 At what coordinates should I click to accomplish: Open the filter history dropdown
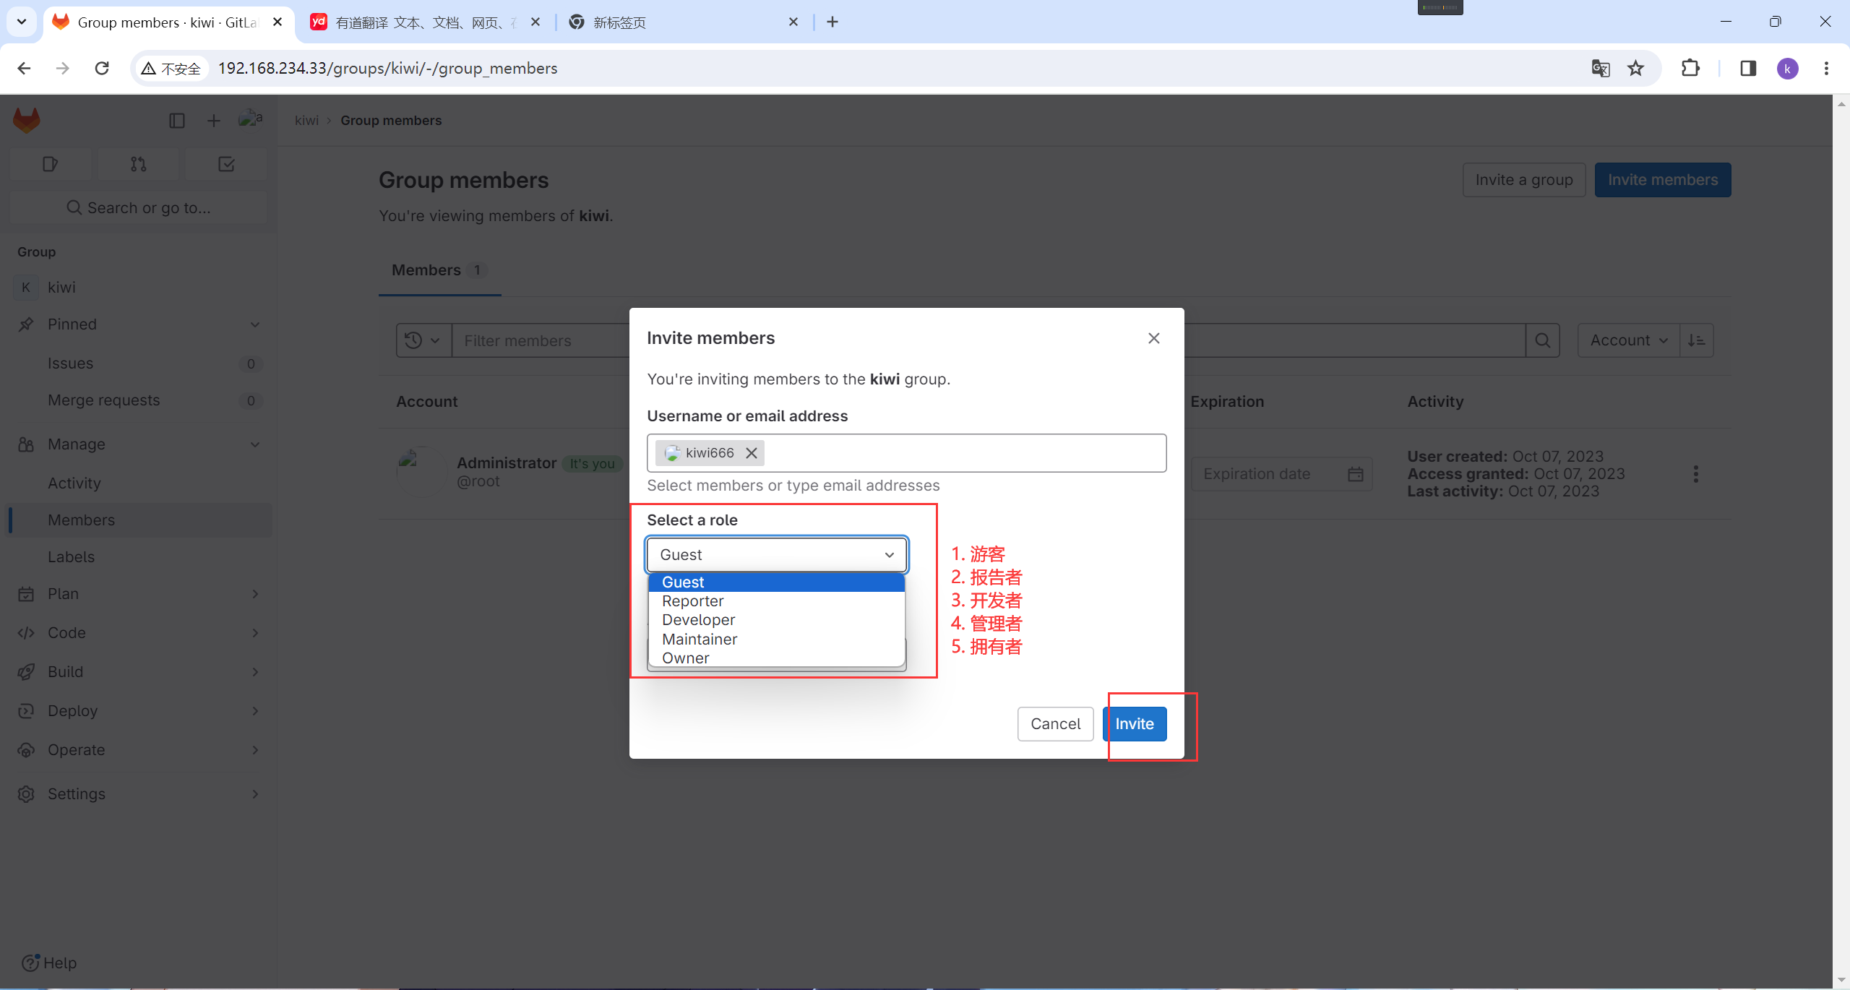coord(423,340)
